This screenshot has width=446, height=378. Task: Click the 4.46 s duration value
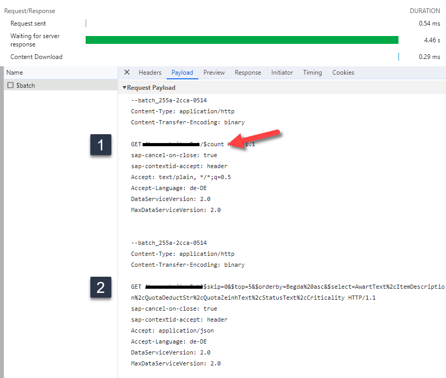[432, 40]
